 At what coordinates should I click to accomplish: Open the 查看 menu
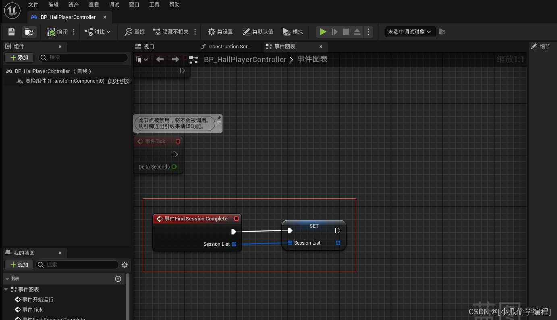click(x=94, y=5)
